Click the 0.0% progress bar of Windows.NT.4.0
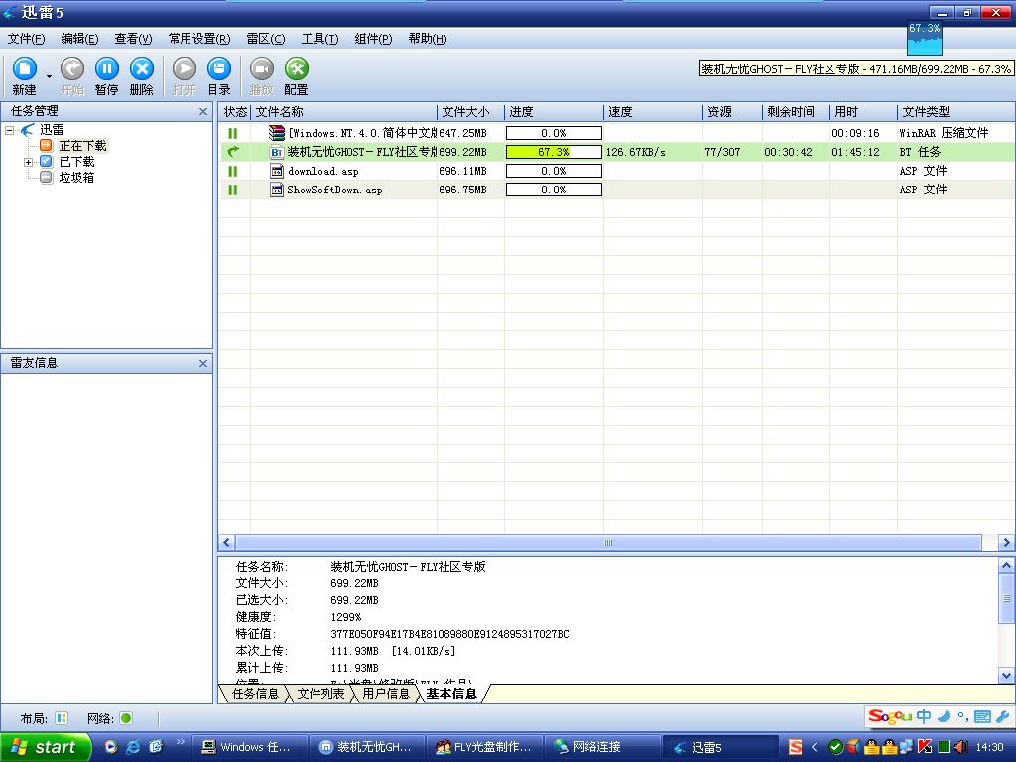This screenshot has height=762, width=1016. 554,133
